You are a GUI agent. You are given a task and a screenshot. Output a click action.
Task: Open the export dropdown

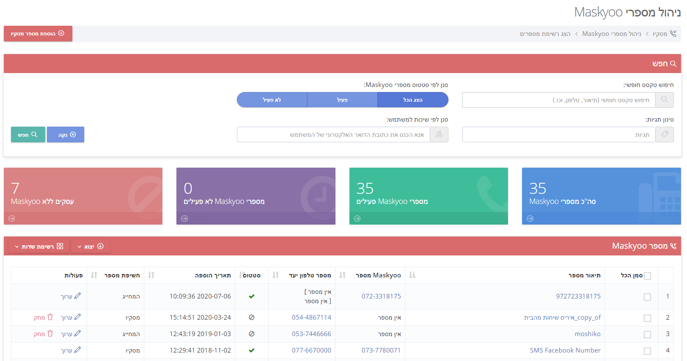click(91, 247)
